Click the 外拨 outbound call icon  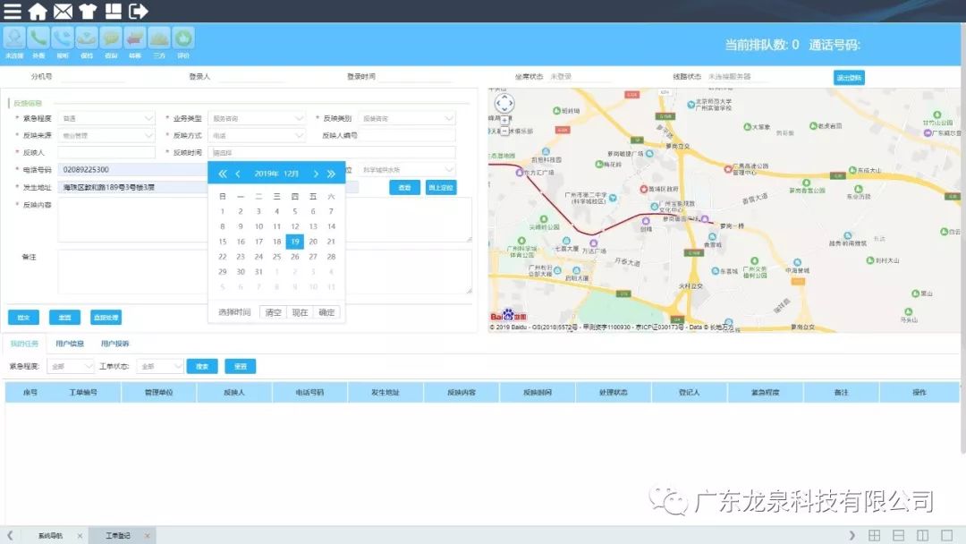(38, 38)
